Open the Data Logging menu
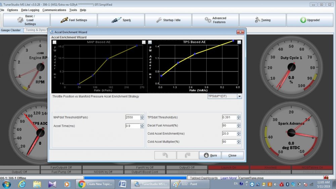This screenshot has height=189, width=336. pos(30,10)
